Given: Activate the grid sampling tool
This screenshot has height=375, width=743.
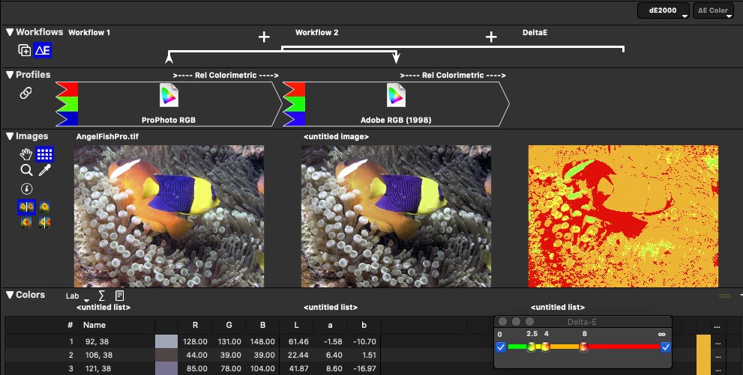Looking at the screenshot, I should click(x=45, y=154).
